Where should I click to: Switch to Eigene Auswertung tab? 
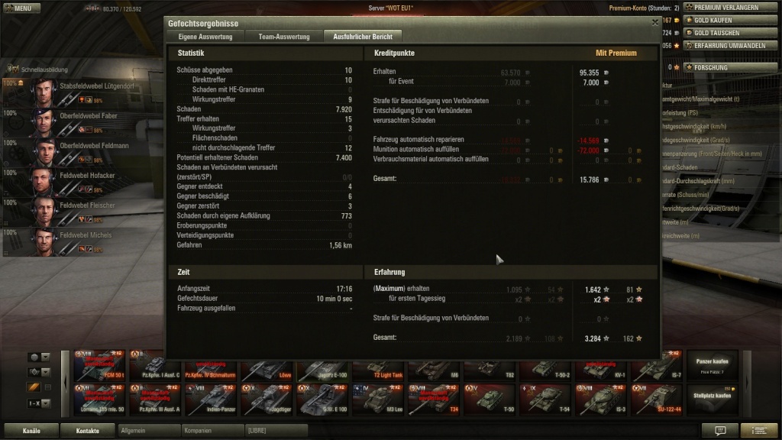(x=205, y=37)
